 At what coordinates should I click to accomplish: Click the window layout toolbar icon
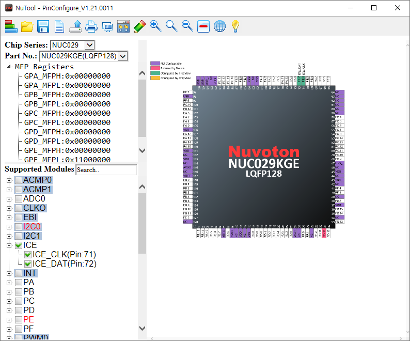click(123, 26)
